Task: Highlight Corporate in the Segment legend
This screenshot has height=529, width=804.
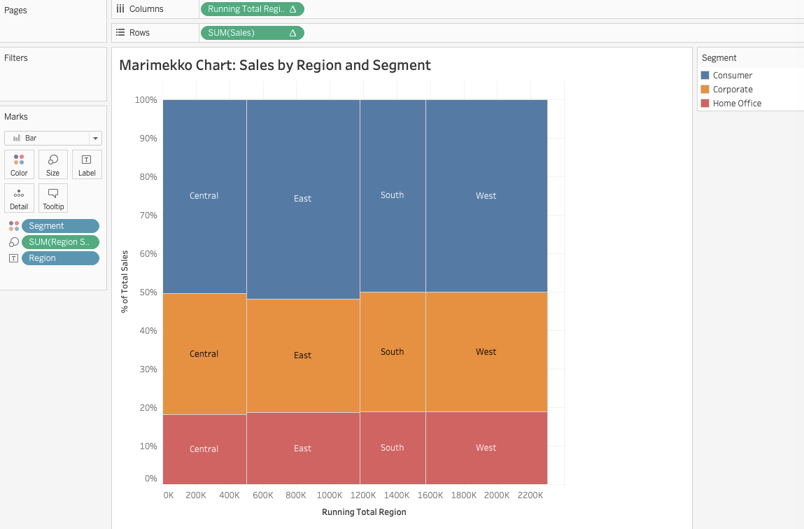Action: point(707,89)
